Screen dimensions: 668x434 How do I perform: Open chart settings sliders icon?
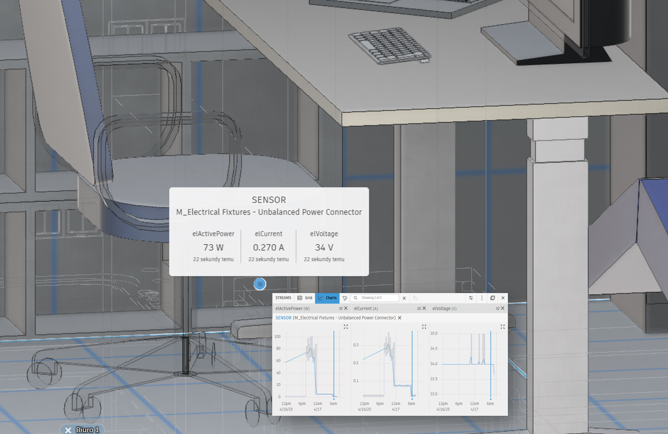(x=471, y=298)
